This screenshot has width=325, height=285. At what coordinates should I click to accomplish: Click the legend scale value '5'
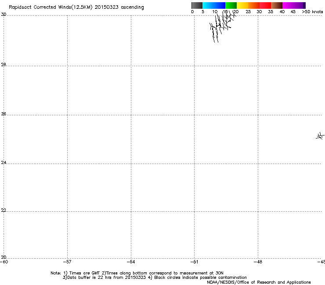(x=203, y=12)
